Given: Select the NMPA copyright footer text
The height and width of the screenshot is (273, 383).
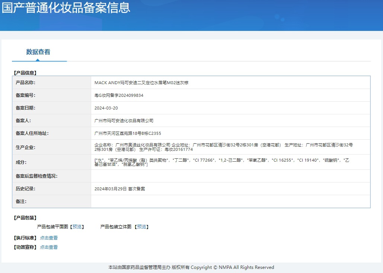Looking at the screenshot, I should (191, 267).
